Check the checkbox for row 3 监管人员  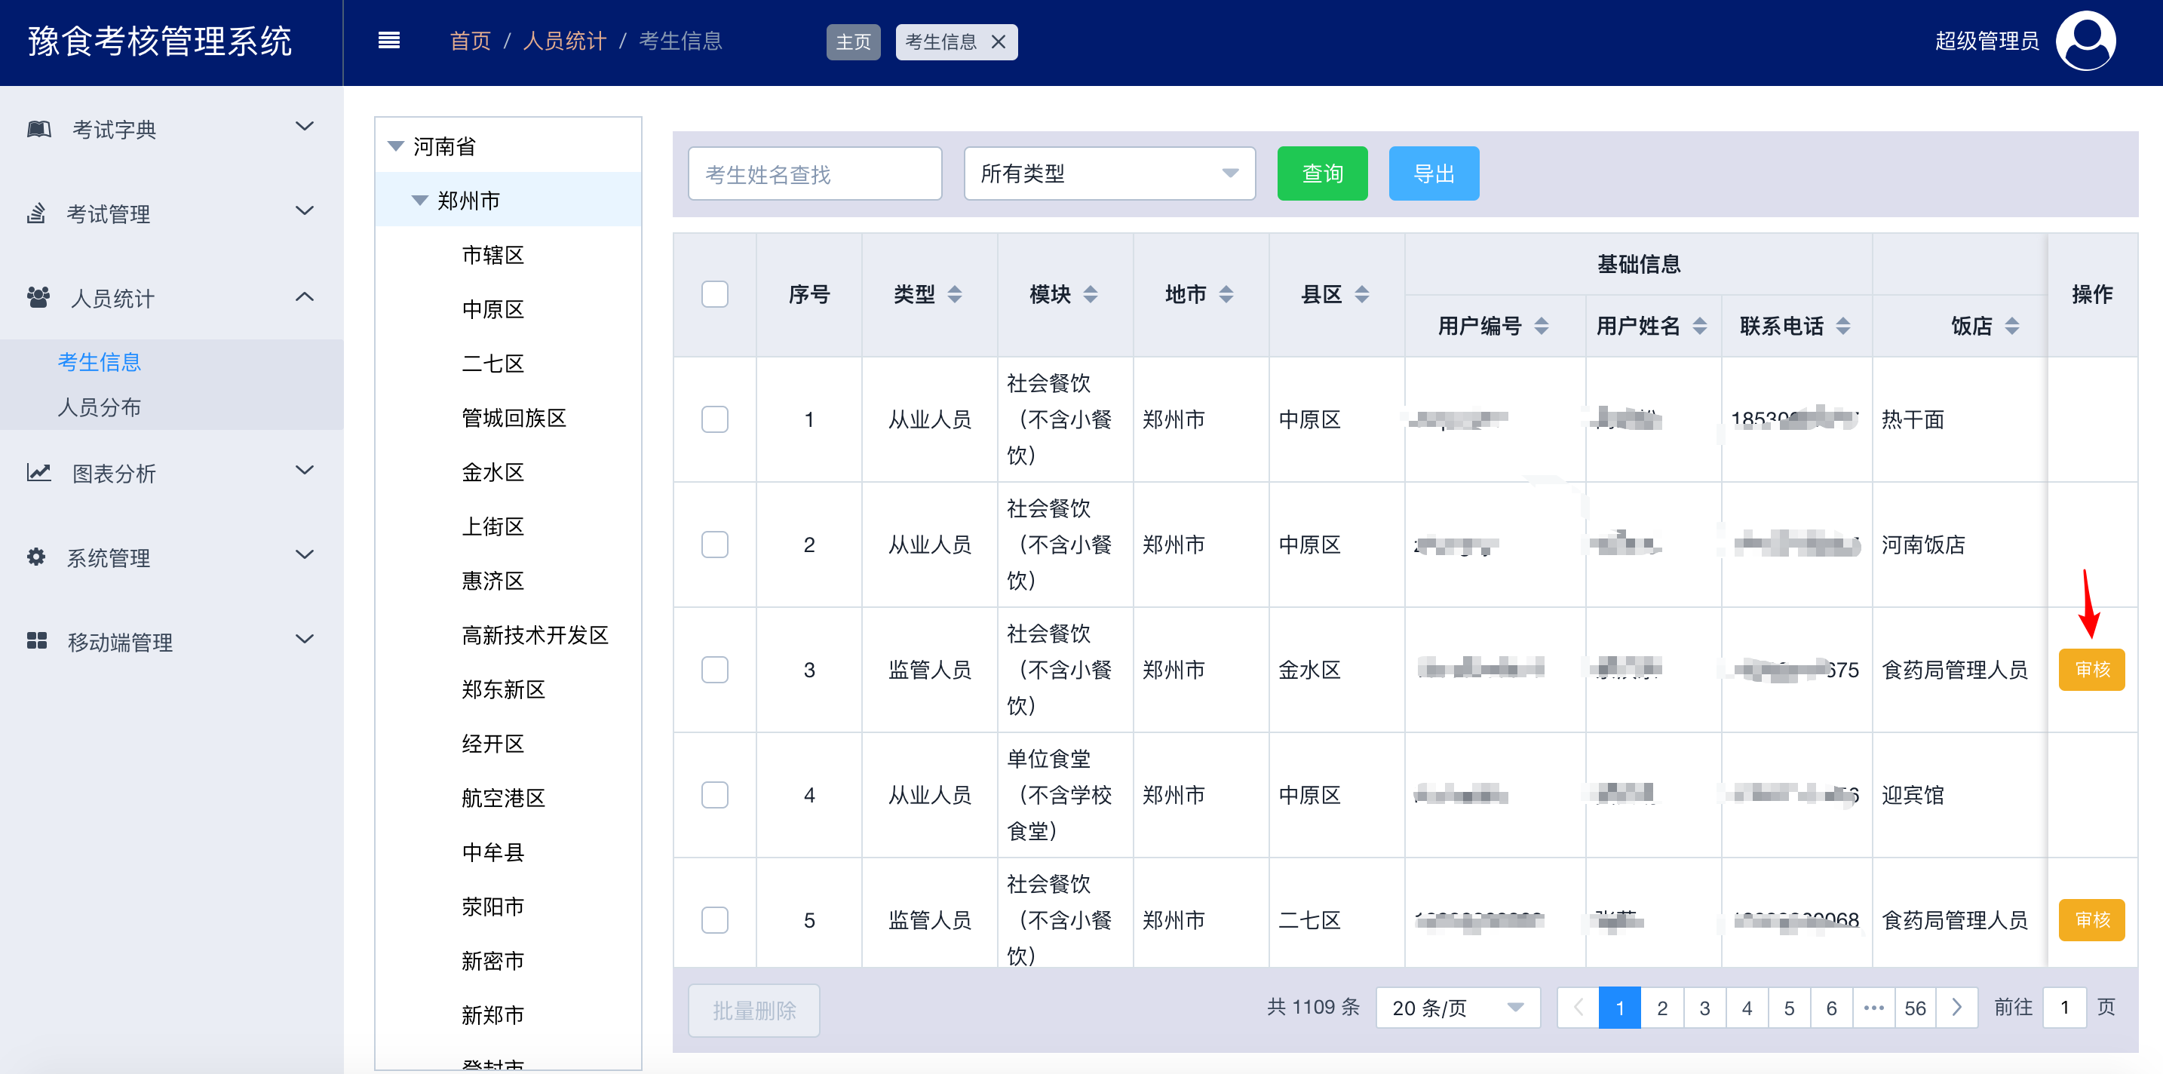tap(714, 669)
